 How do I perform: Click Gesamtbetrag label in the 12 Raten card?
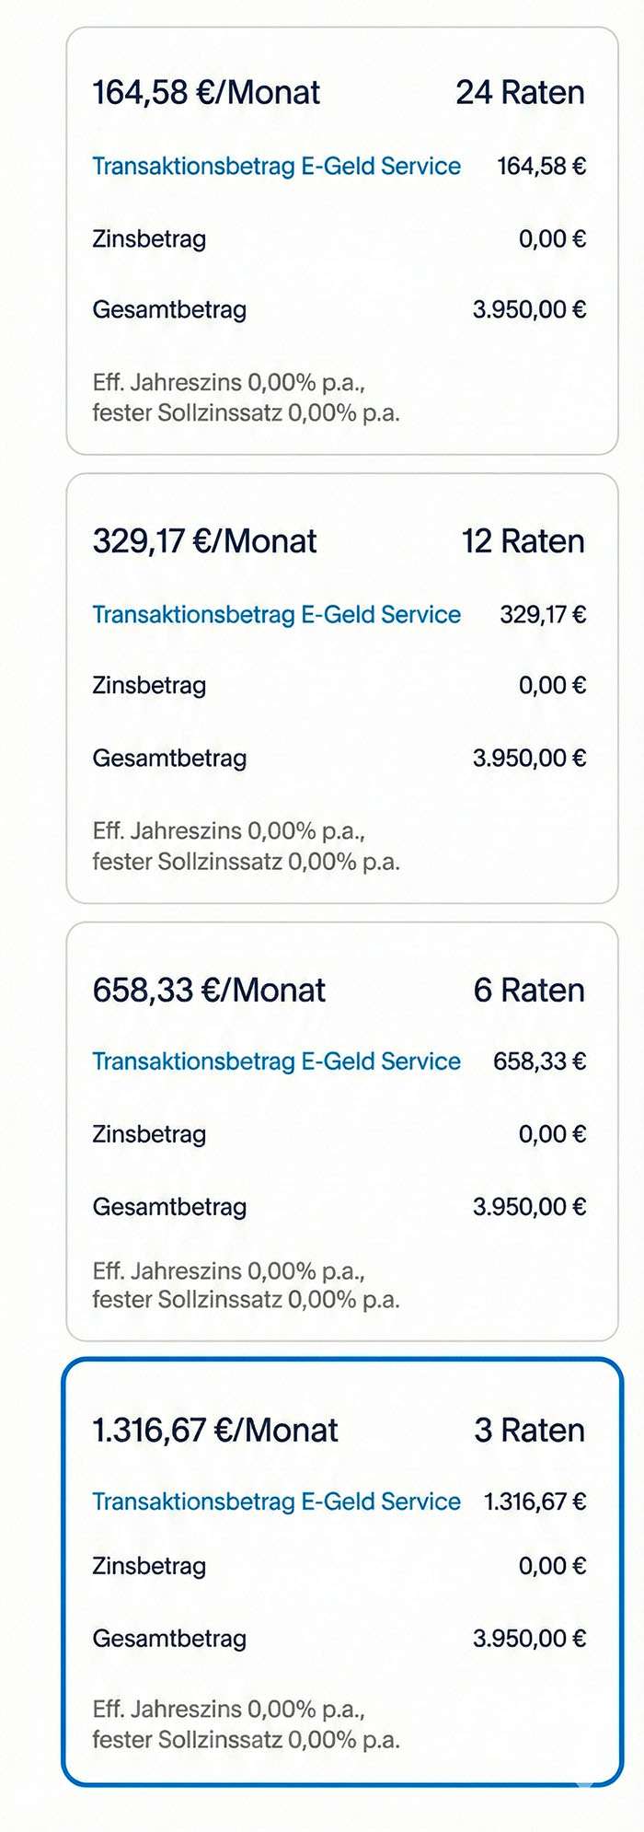[x=169, y=759]
